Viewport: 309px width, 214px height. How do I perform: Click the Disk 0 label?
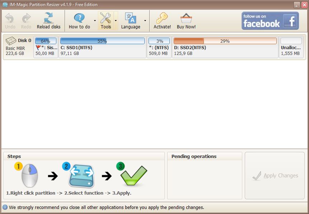(25, 41)
